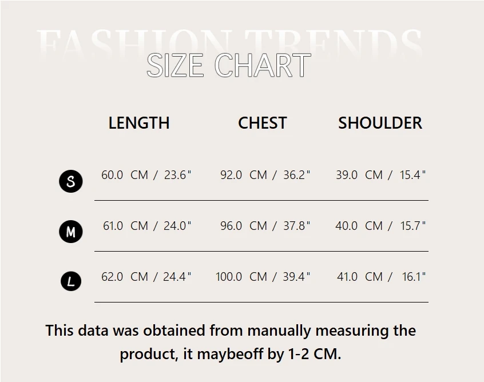
Task: Click the 100.0 CM / 39.4" chest value
Action: [x=263, y=277]
